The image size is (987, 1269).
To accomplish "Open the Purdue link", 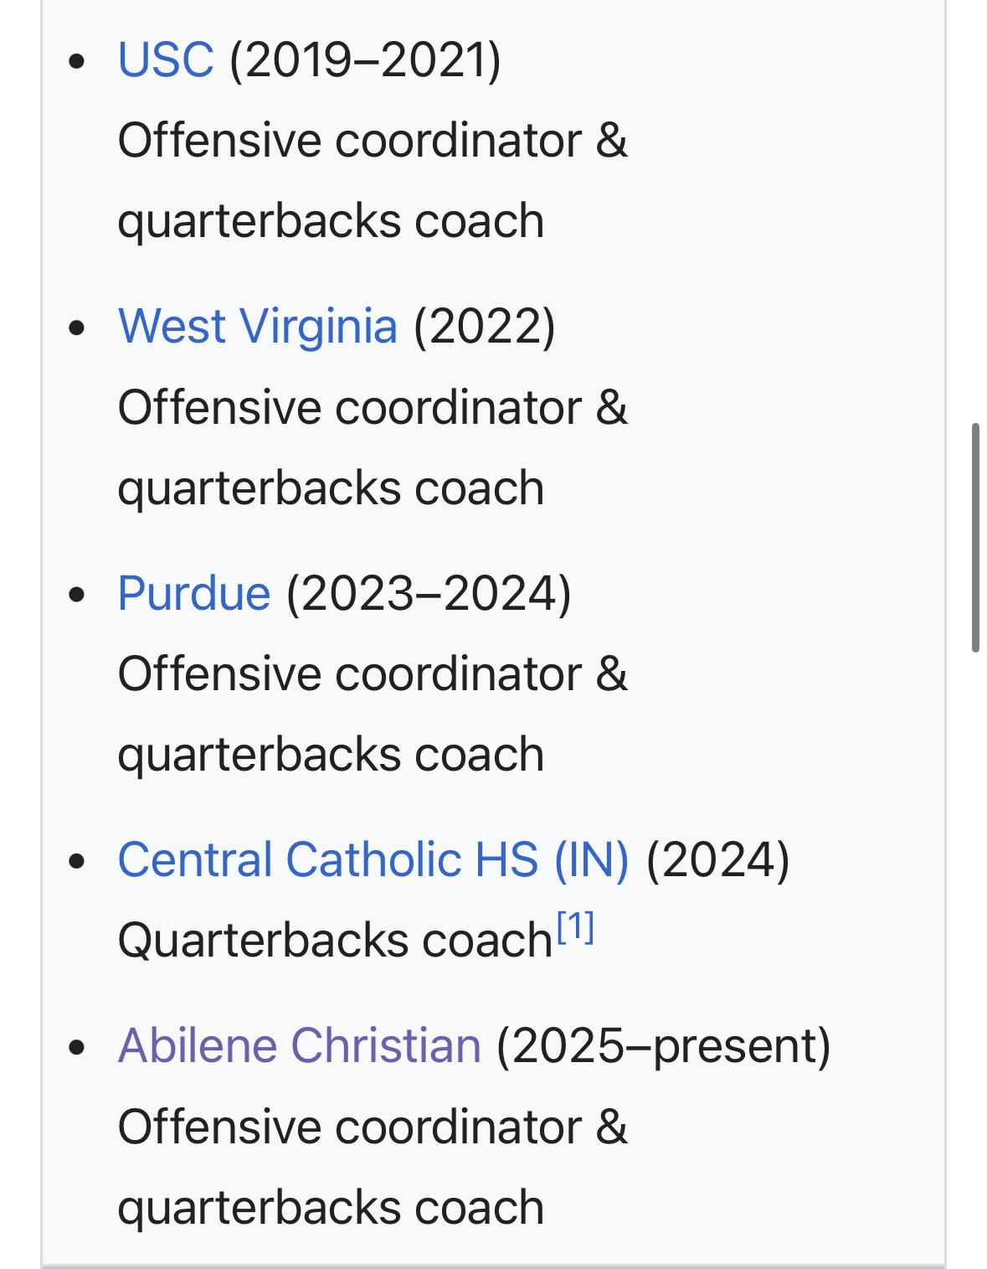I will pos(194,594).
